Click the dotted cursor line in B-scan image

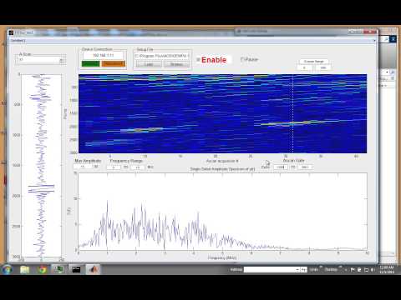tap(293, 113)
